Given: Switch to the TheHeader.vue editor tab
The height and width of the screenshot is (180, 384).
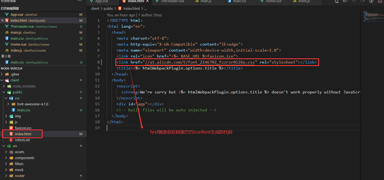Looking at the screenshot, I should (x=173, y=1).
